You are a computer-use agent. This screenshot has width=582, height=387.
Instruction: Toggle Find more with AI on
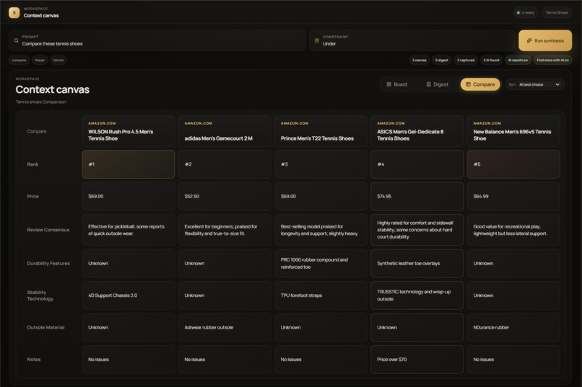tap(552, 60)
